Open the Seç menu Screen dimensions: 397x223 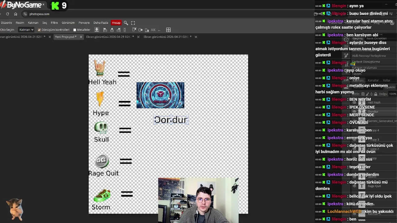click(45, 23)
